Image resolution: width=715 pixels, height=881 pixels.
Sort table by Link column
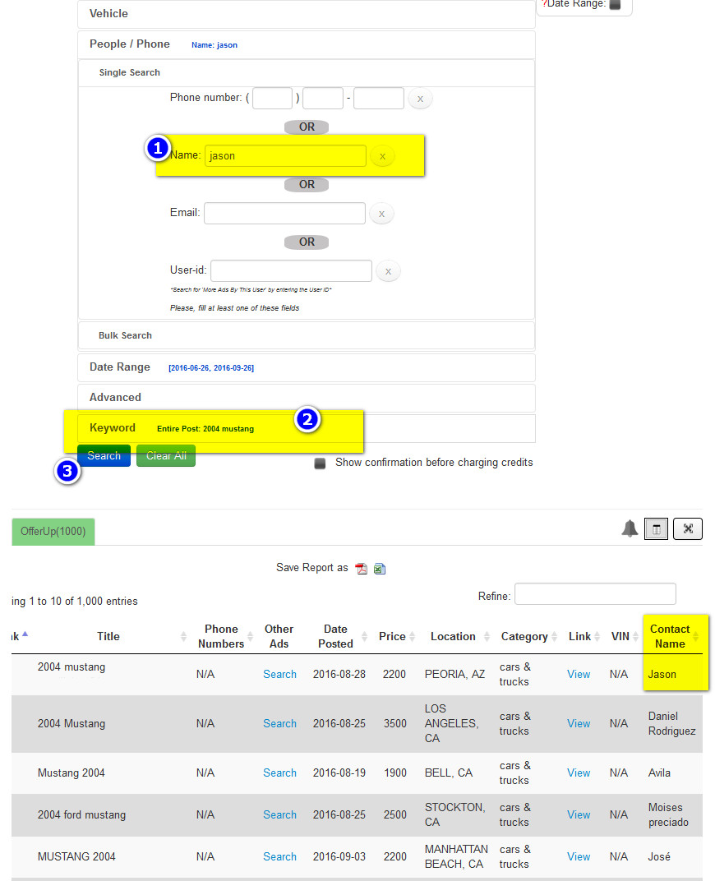pos(579,637)
